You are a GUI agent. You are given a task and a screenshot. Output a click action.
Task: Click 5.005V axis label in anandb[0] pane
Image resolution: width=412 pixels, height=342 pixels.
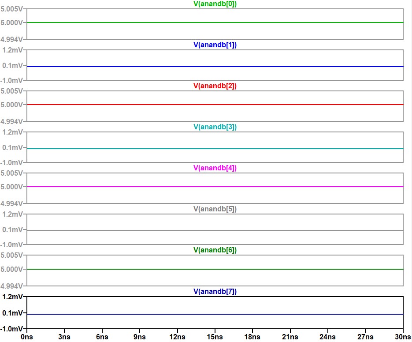[11, 9]
